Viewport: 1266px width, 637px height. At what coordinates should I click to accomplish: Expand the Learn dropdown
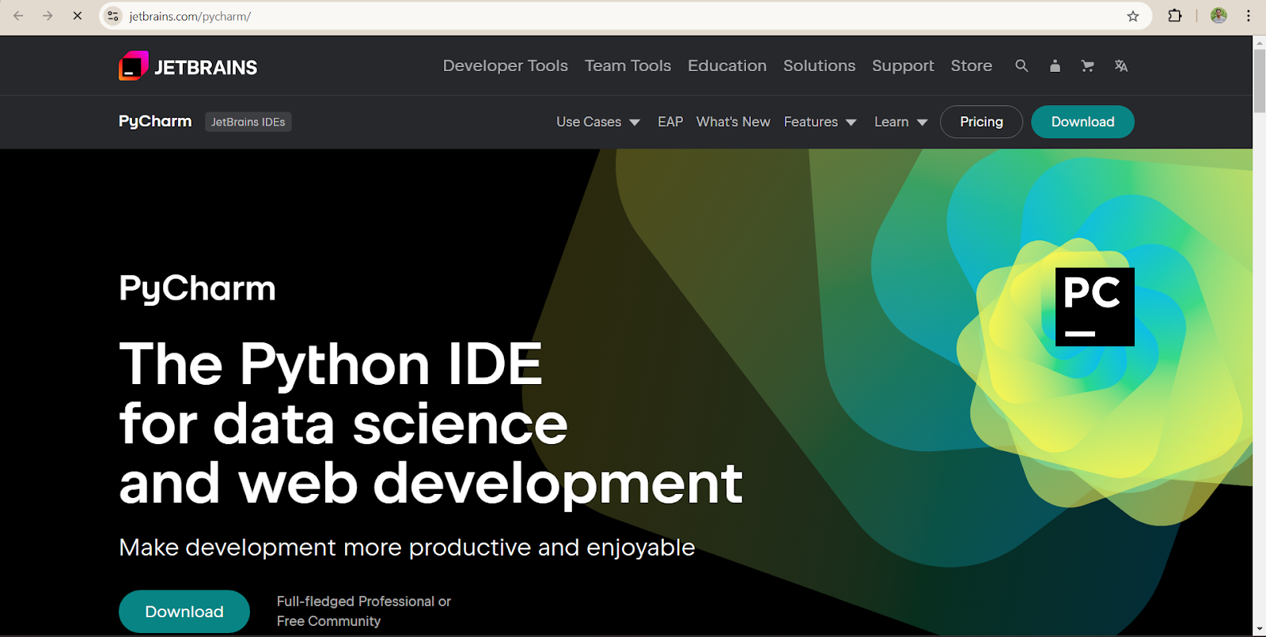(901, 122)
